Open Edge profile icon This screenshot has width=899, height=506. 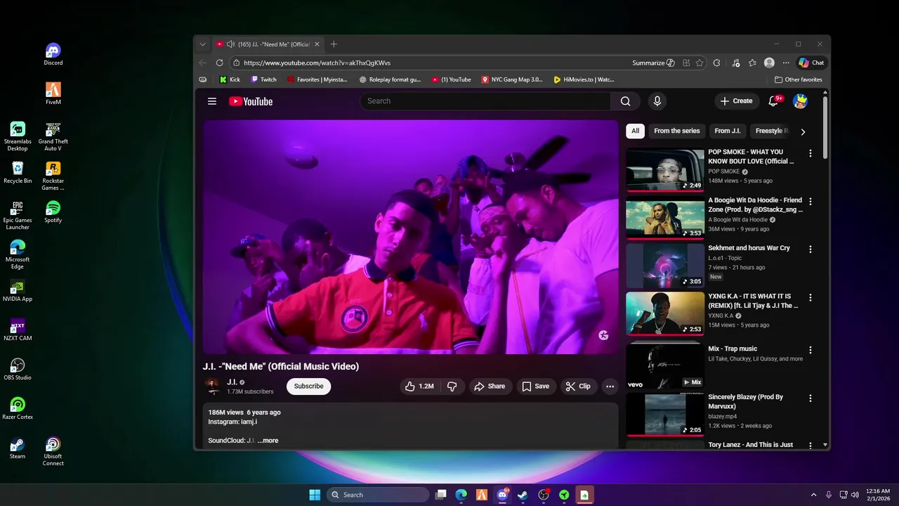pos(769,63)
